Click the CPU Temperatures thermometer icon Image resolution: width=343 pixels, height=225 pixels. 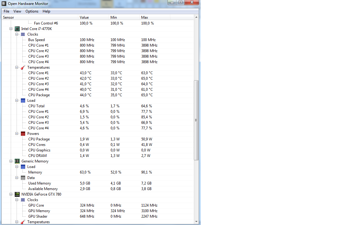[23, 67]
